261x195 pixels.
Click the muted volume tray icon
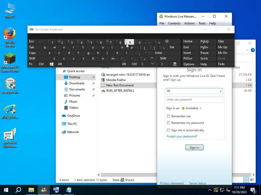228,190
